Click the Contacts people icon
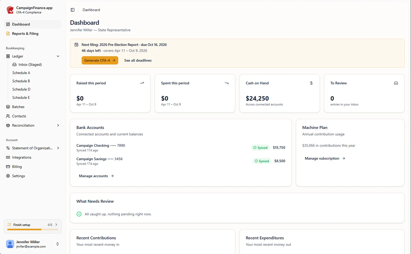 click(8, 116)
